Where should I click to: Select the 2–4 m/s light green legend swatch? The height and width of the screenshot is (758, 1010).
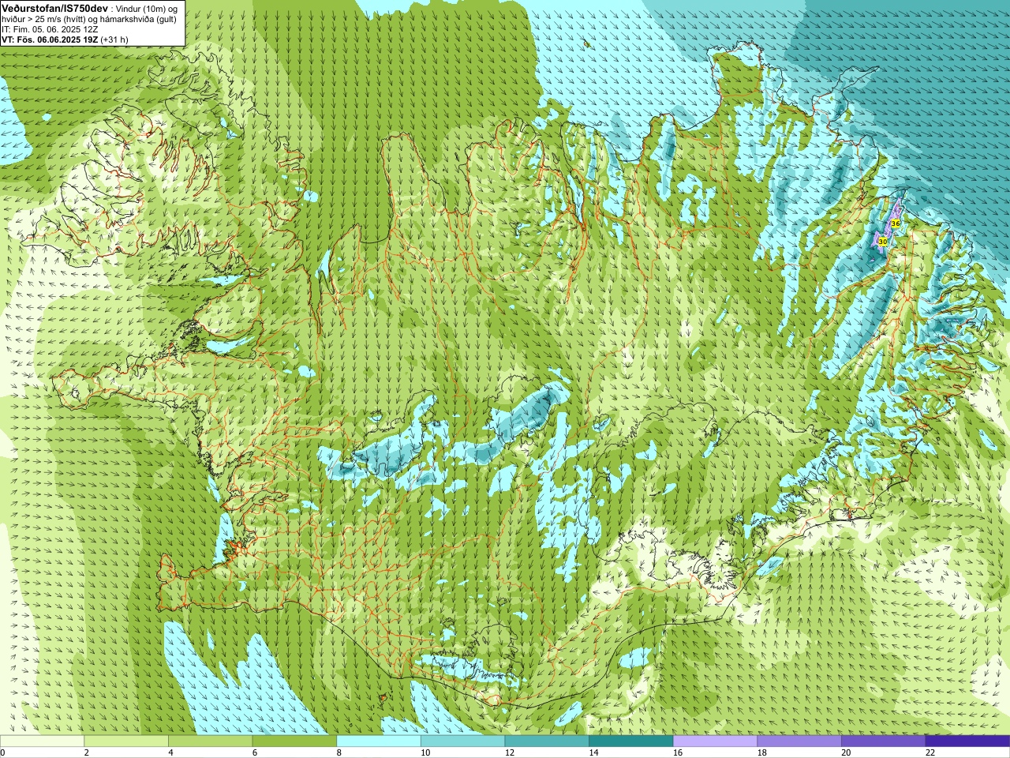126,741
